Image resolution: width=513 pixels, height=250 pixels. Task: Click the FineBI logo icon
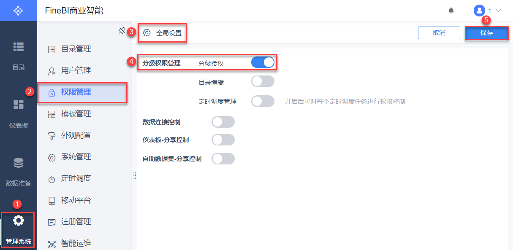point(18,11)
